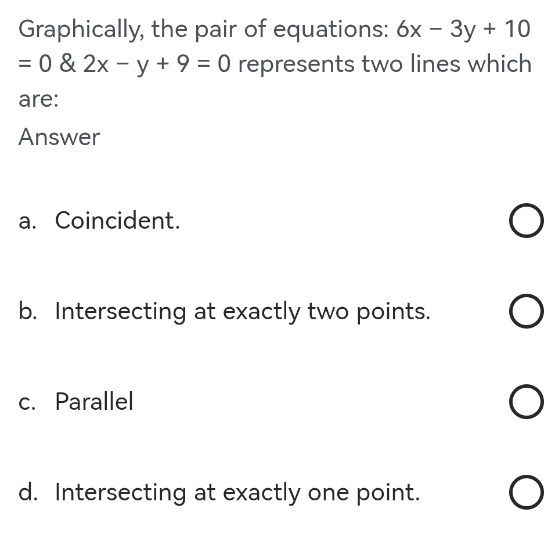
Task: Click the Answer label
Action: point(59,137)
